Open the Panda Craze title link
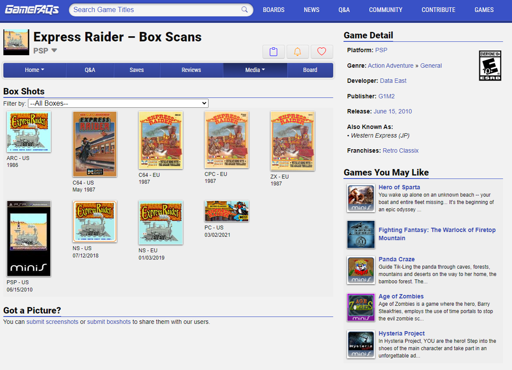The image size is (512, 370). (x=396, y=259)
